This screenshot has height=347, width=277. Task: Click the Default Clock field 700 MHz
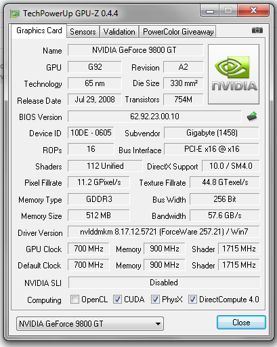[89, 265]
